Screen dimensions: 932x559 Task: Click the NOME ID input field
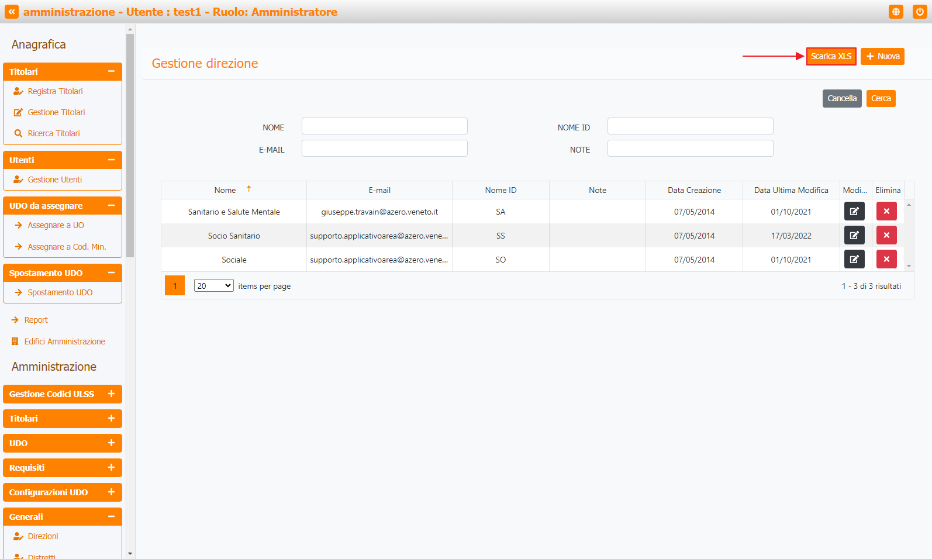[x=690, y=126]
